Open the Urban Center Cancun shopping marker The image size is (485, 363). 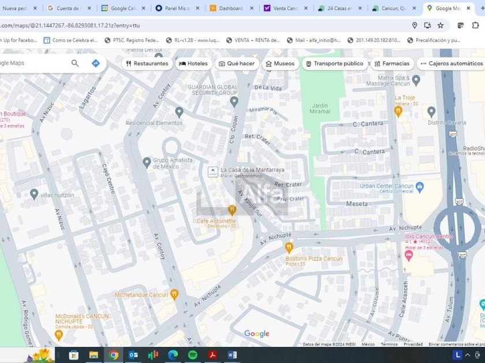click(420, 186)
